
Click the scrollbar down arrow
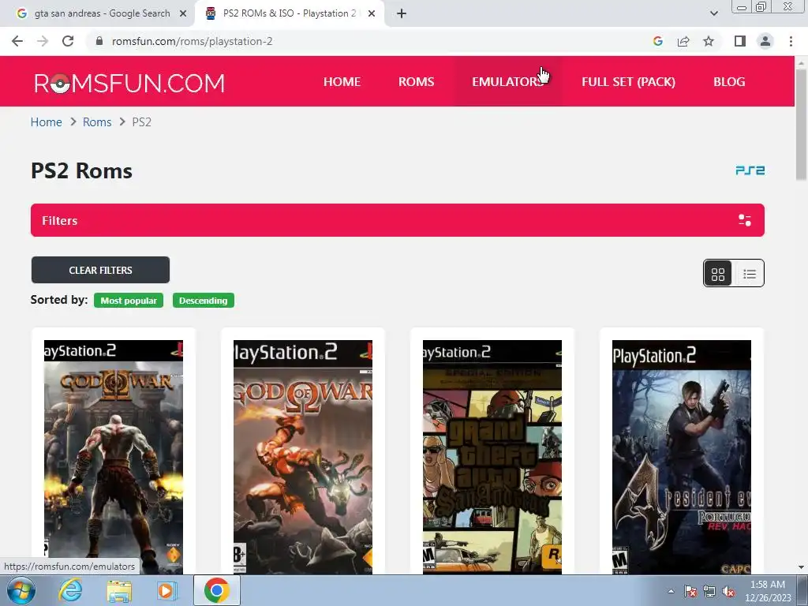[x=801, y=567]
